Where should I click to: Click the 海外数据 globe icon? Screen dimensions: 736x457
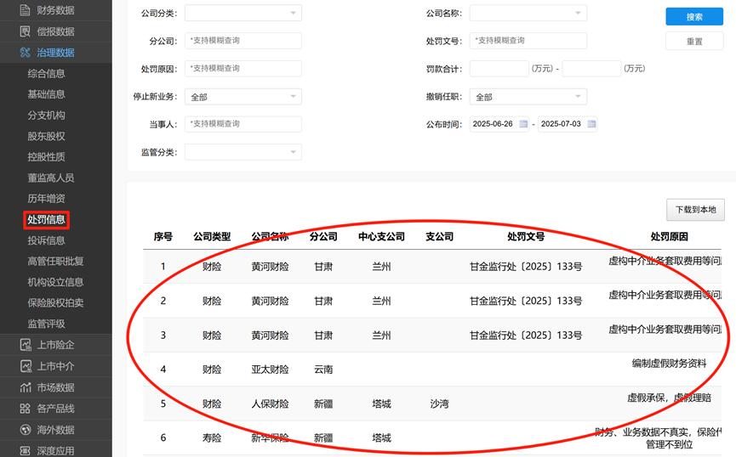point(26,430)
